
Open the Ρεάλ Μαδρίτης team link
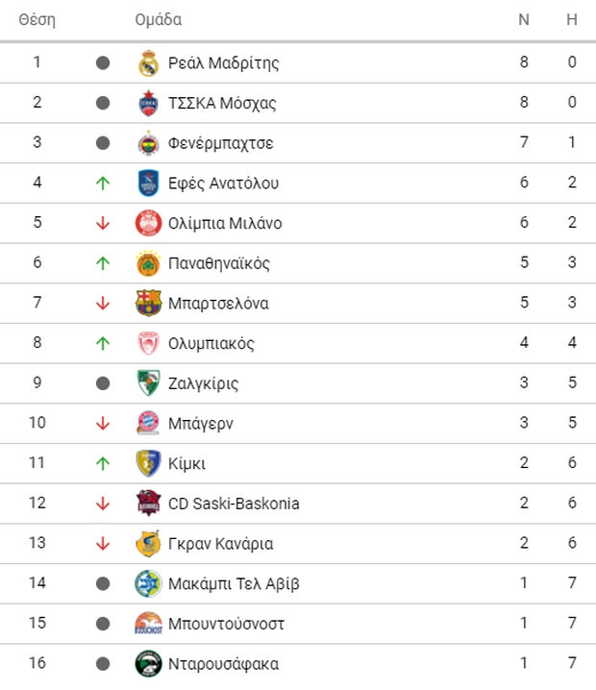click(x=223, y=63)
